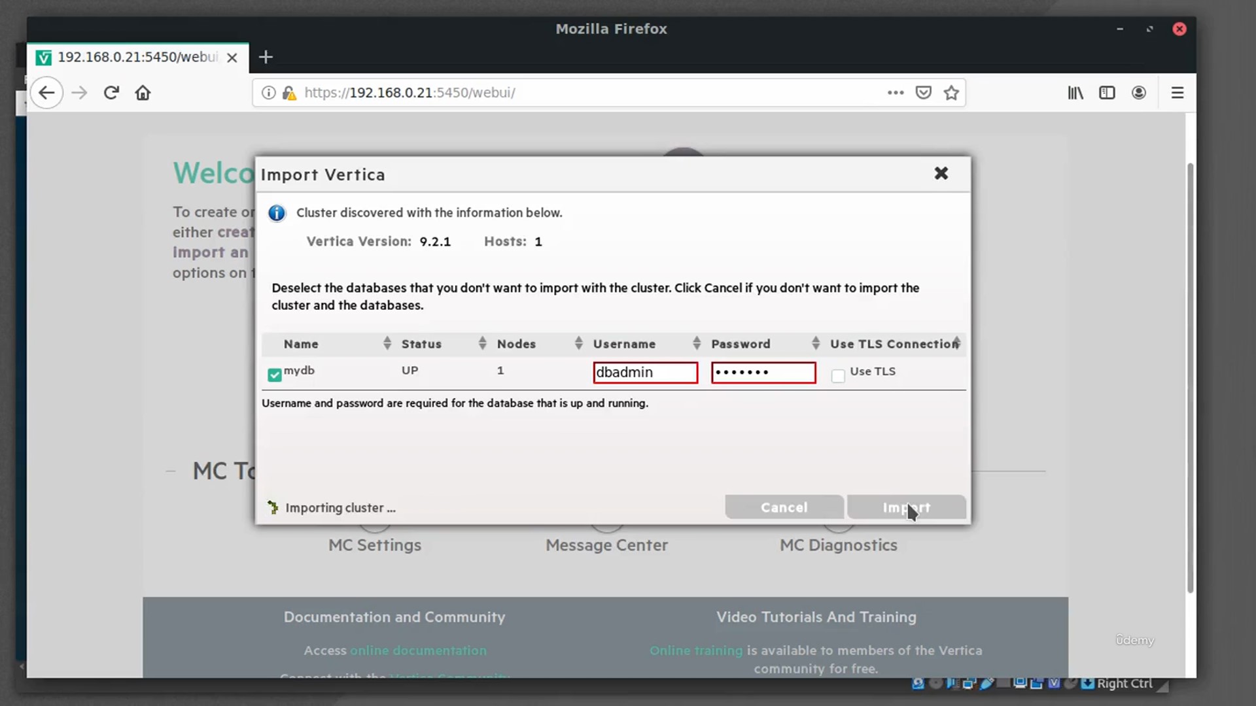1256x706 pixels.
Task: Click the Name column header
Action: point(301,344)
